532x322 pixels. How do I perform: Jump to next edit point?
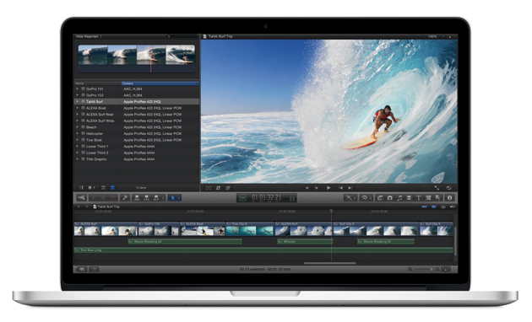pos(350,188)
